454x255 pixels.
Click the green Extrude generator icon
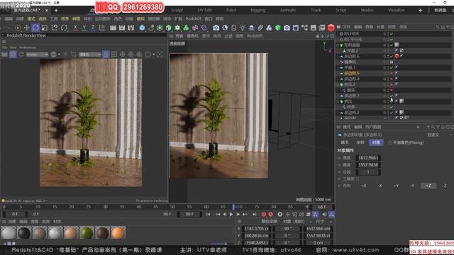click(x=169, y=28)
